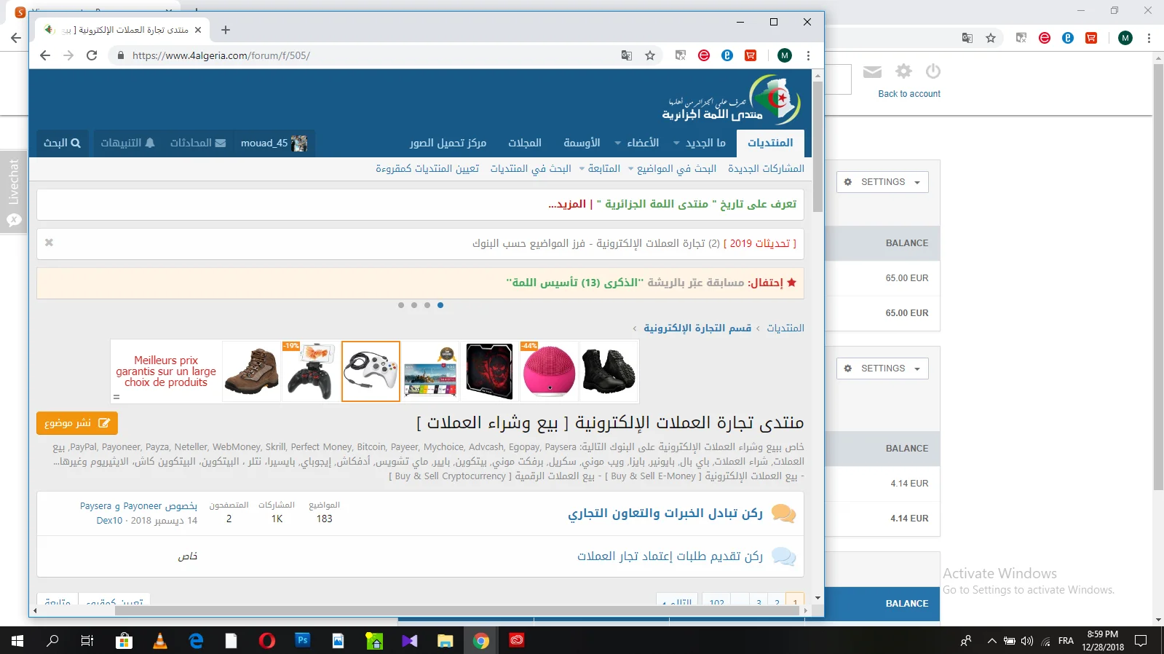Open the Livechat side panel
1164x654 pixels.
14,192
